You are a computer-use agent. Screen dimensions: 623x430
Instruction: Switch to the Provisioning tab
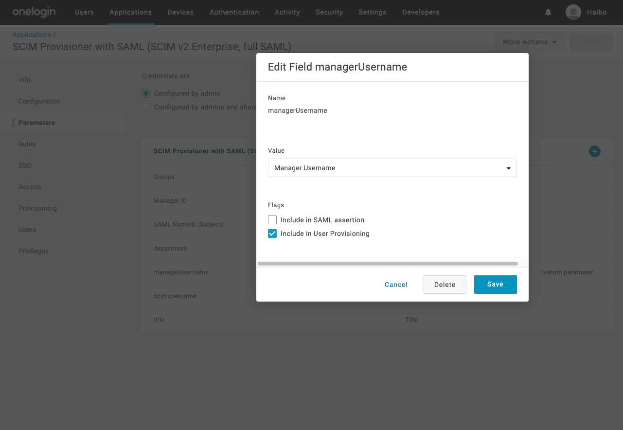37,208
